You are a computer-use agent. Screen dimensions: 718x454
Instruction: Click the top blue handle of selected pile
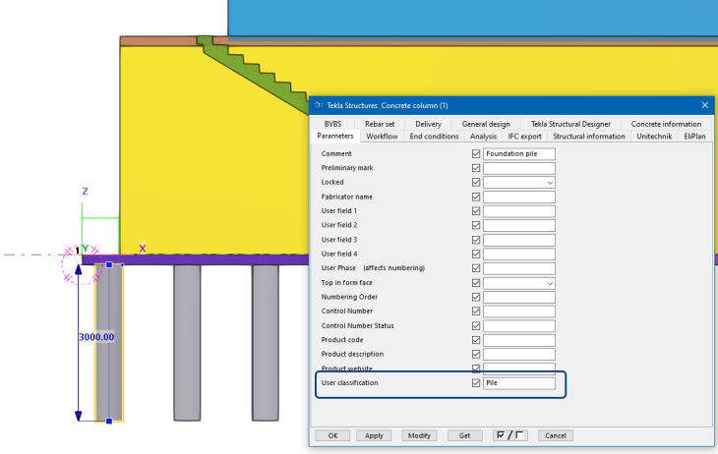(x=108, y=264)
